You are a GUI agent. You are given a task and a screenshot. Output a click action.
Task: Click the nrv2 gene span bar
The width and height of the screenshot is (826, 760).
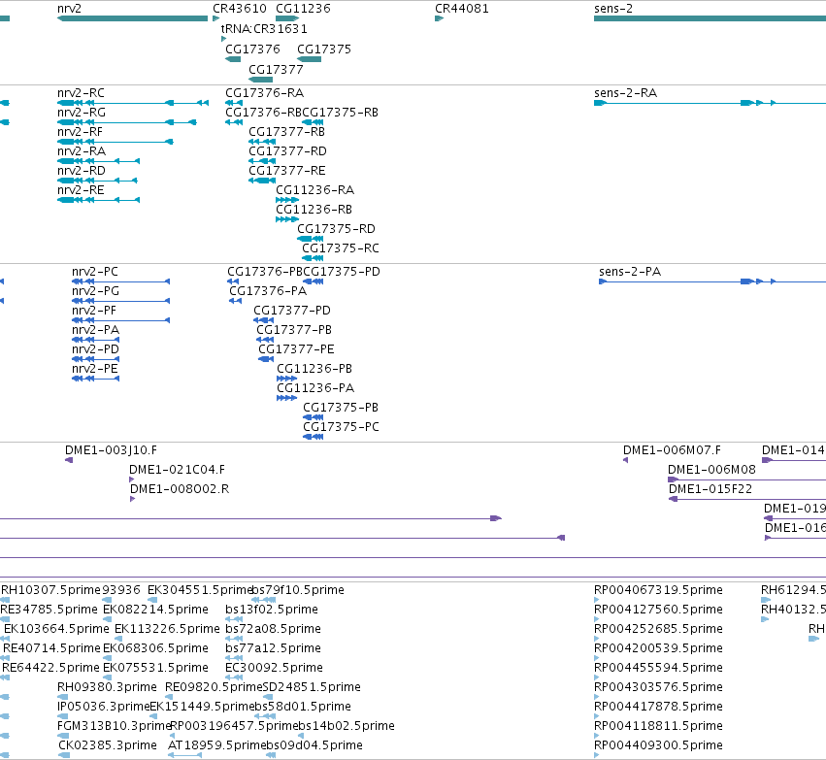pyautogui.click(x=132, y=18)
